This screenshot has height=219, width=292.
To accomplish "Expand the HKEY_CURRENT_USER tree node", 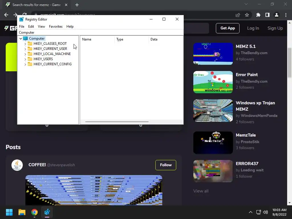I will [x=25, y=49].
